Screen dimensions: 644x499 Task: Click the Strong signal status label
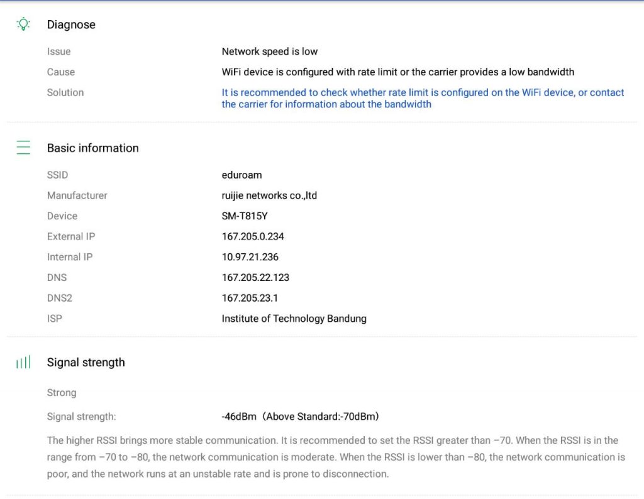click(62, 392)
